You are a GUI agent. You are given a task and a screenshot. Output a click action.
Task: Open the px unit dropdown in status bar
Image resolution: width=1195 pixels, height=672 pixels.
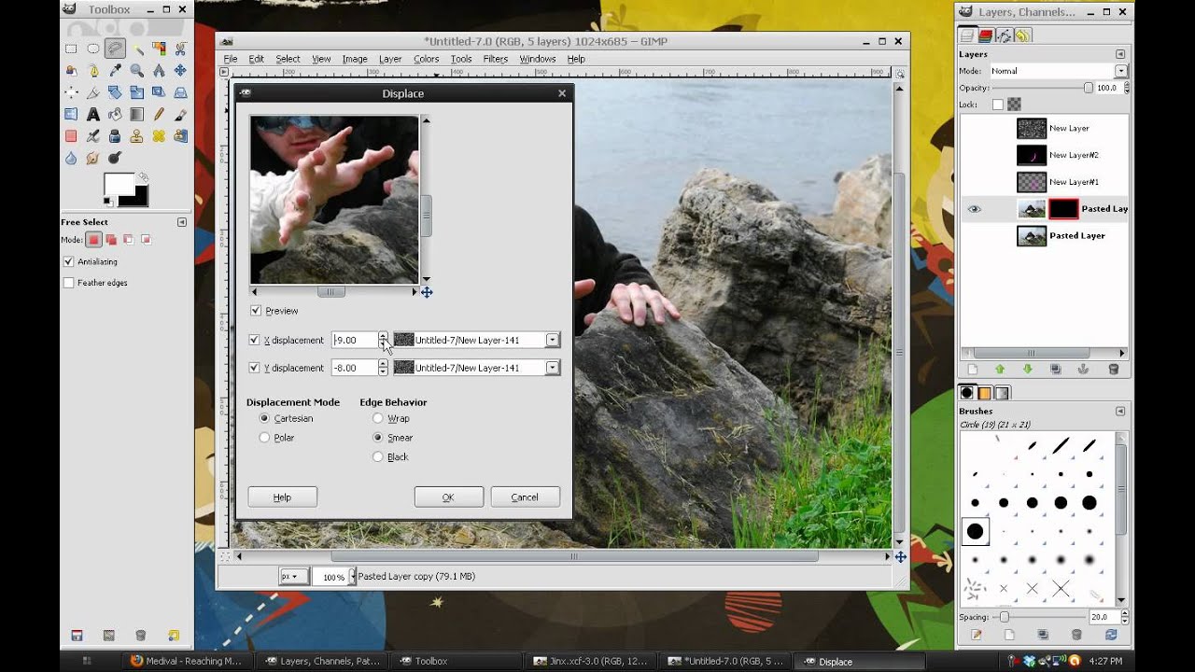(x=293, y=577)
